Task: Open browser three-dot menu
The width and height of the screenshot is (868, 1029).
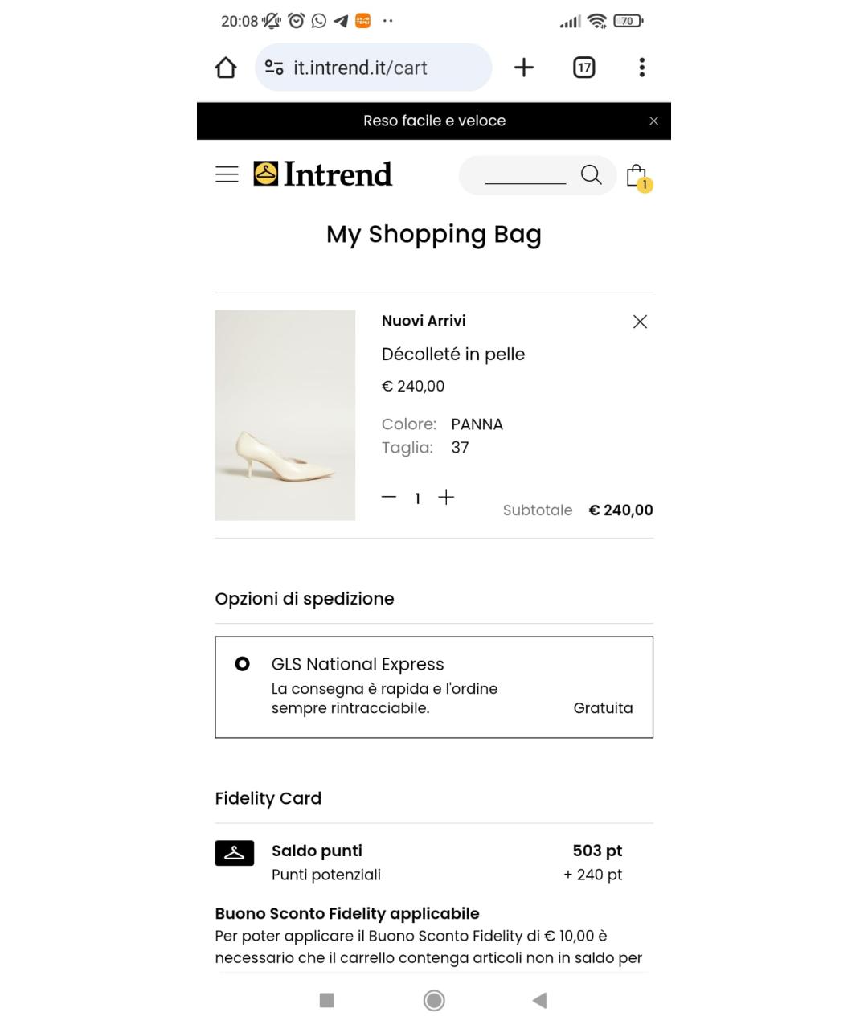Action: (641, 68)
